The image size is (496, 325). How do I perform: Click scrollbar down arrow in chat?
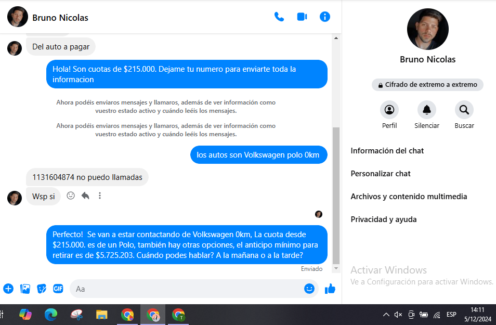pyautogui.click(x=336, y=268)
